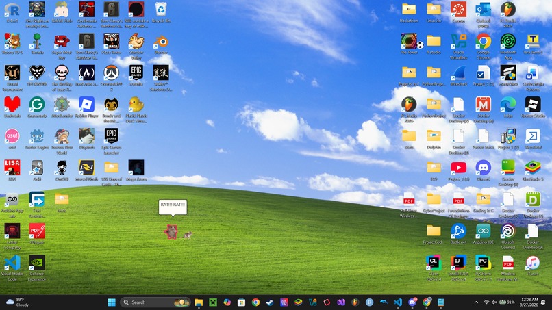Launch Battle.net from the desktop
Image resolution: width=552 pixels, height=310 pixels.
click(x=458, y=231)
